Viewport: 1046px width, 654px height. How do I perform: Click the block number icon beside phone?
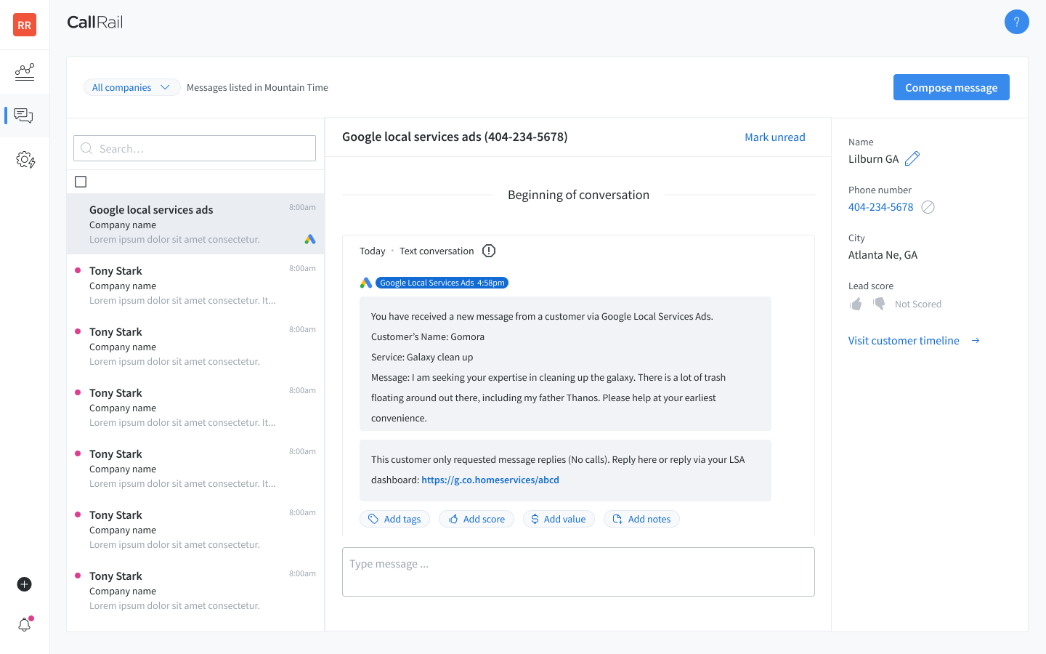coord(928,207)
